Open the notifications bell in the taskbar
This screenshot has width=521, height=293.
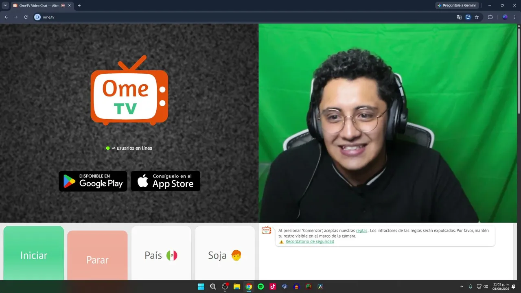[x=514, y=286]
